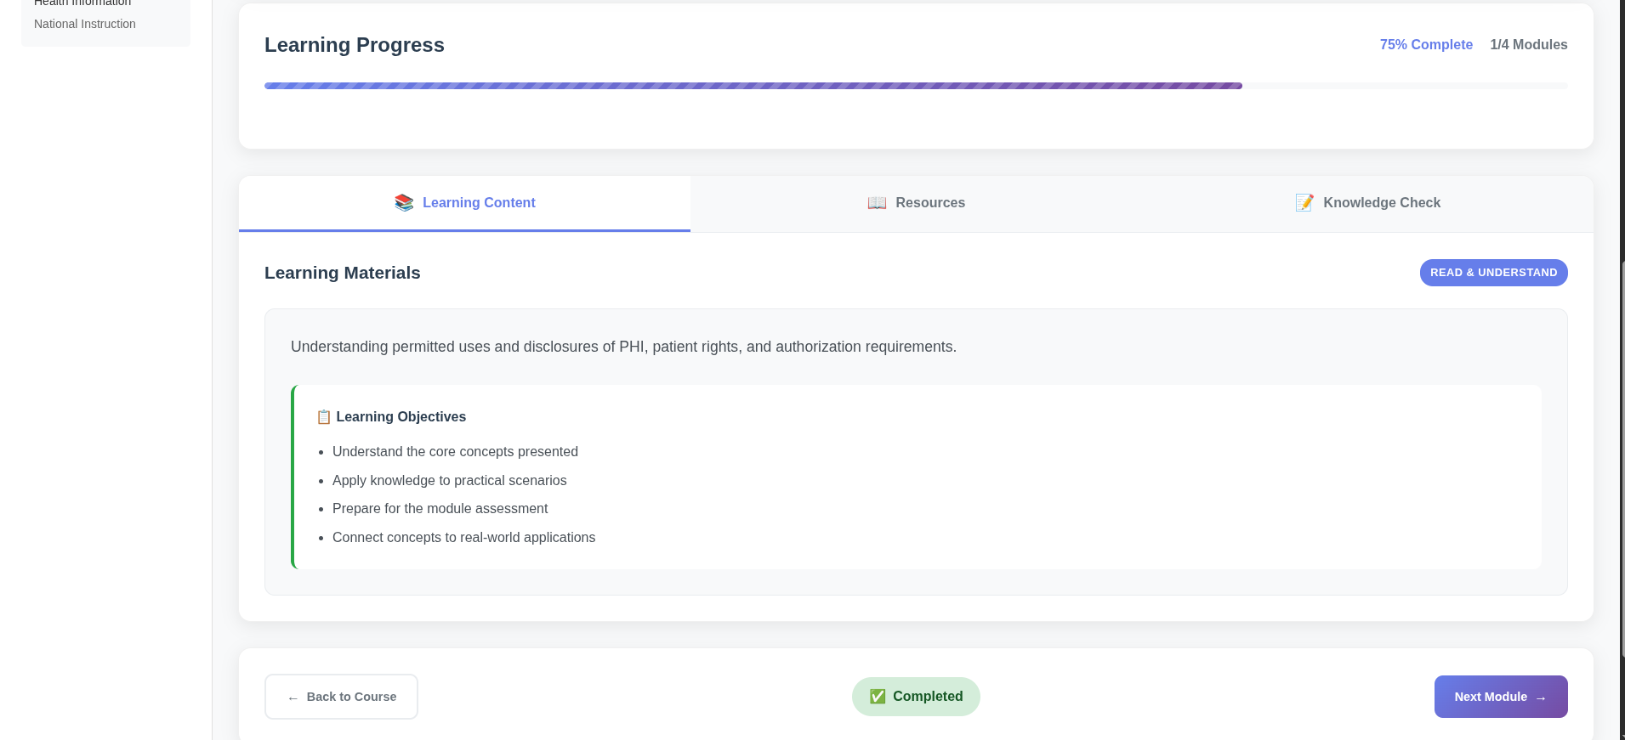
Task: Click the Learning Objectives heading
Action: [401, 417]
